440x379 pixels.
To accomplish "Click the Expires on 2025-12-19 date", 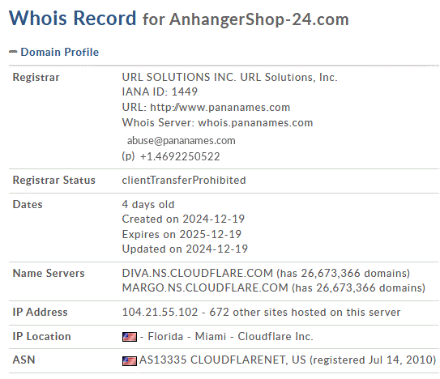I will tap(182, 234).
